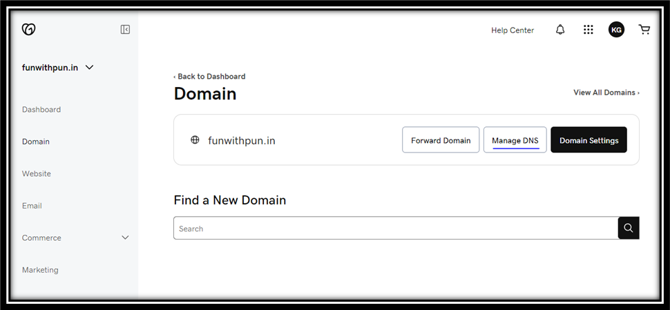
Task: Click the Forward Domain button
Action: tap(441, 140)
